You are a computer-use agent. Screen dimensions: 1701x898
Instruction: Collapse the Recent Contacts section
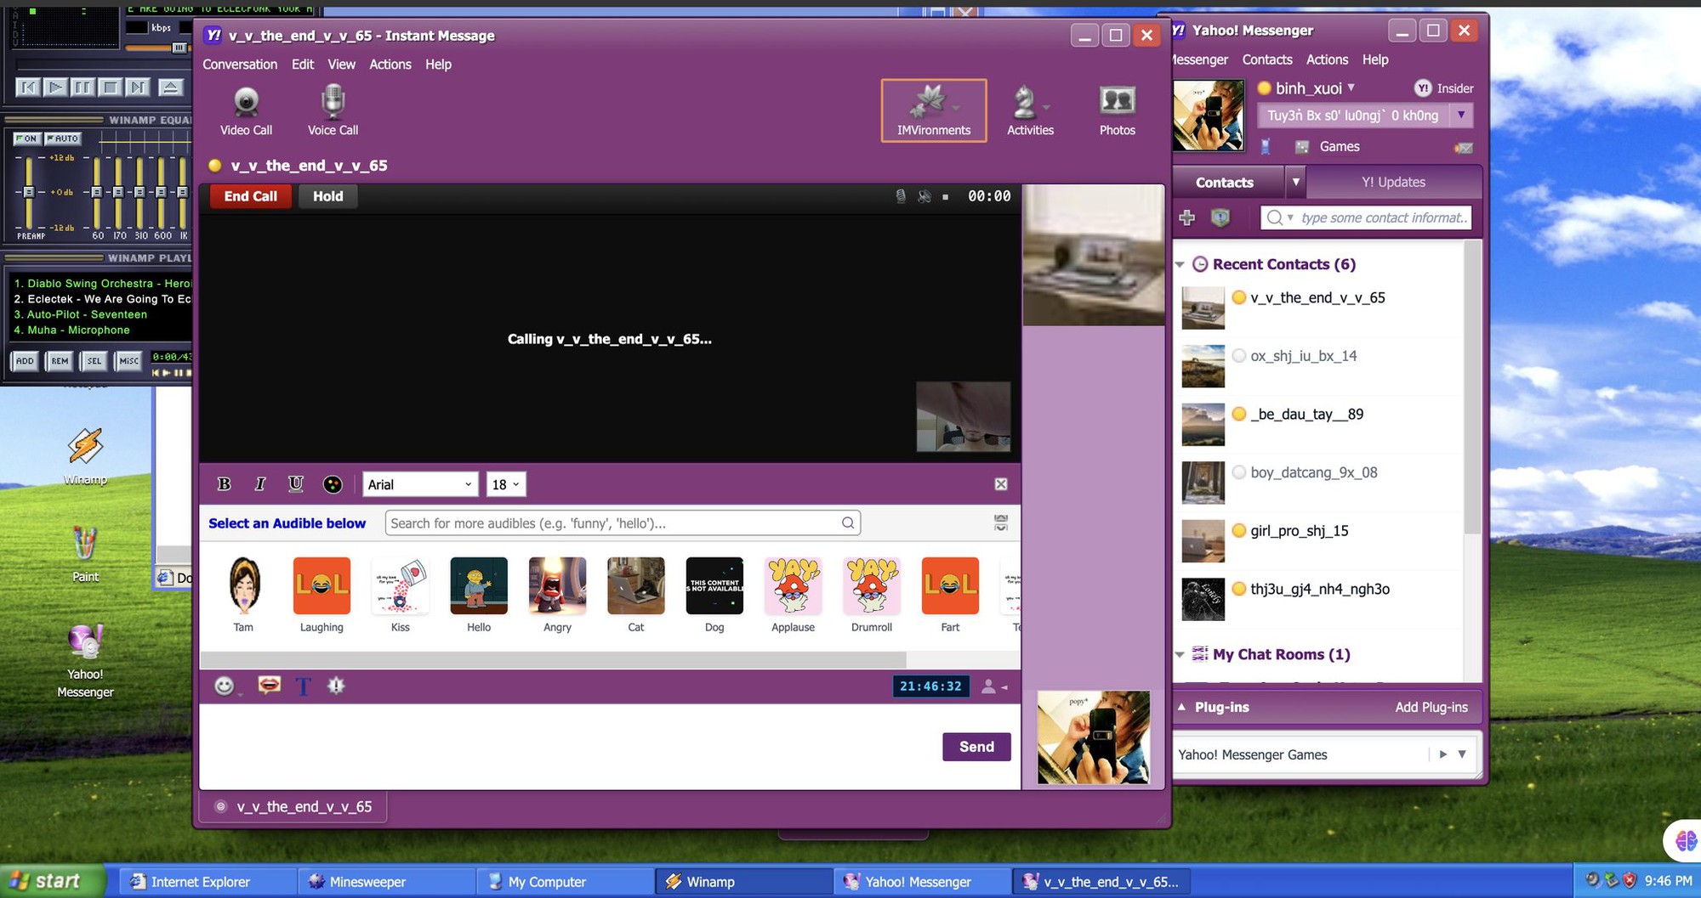[1180, 264]
